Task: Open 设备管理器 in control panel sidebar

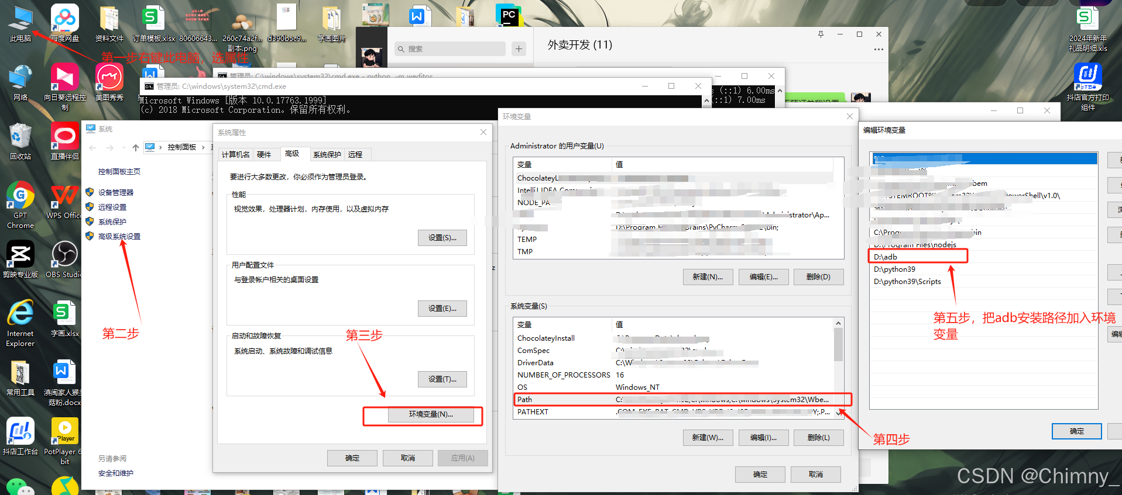Action: (116, 192)
